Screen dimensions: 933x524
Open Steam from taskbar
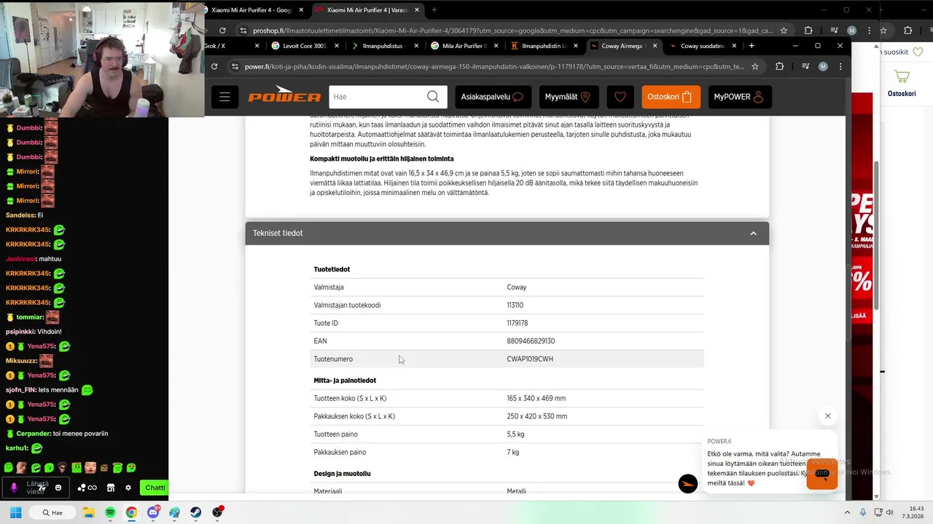196,512
